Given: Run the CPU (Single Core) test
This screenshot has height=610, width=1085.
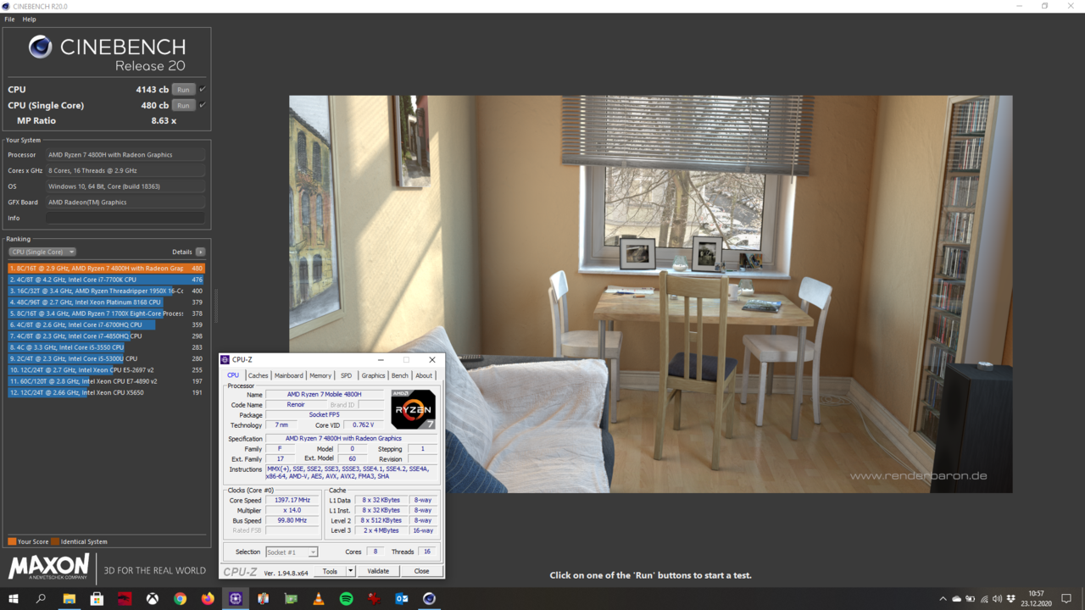Looking at the screenshot, I should coord(183,105).
